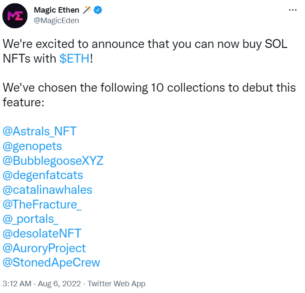Visit the @_portals_ profile
Image resolution: width=305 pixels, height=293 pixels.
(x=31, y=219)
